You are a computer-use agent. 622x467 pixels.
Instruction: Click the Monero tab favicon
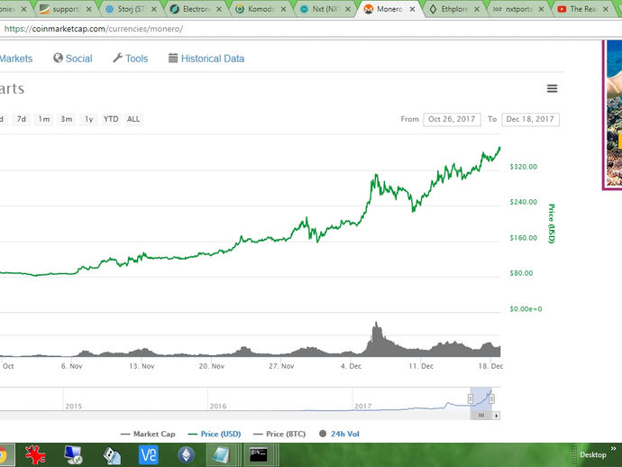[x=369, y=9]
